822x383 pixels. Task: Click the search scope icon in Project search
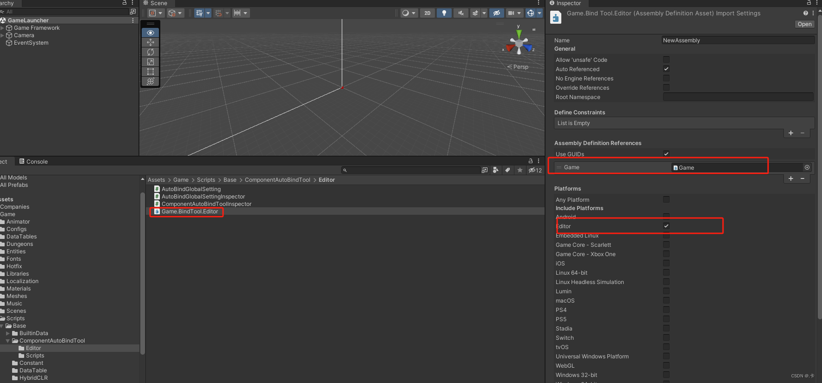(485, 170)
